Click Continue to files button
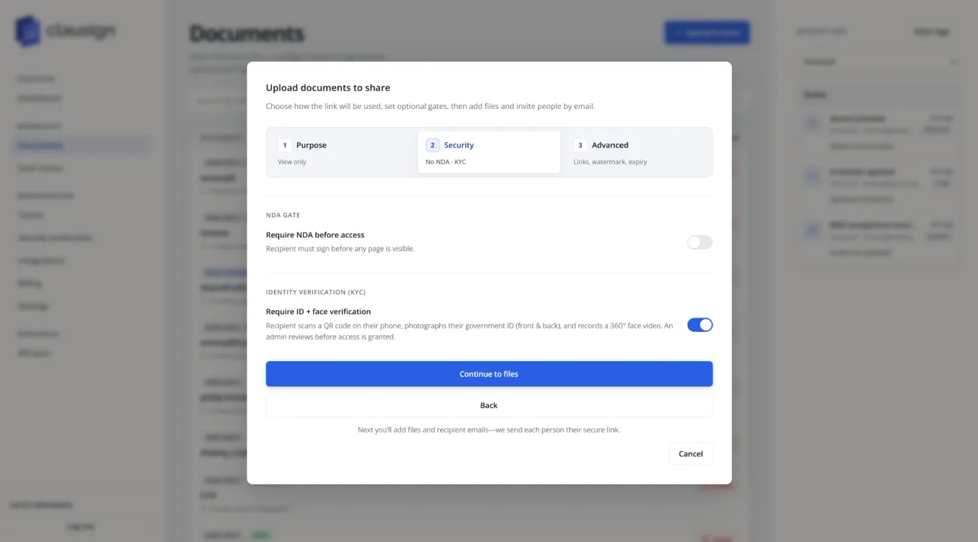978x542 pixels. [489, 374]
